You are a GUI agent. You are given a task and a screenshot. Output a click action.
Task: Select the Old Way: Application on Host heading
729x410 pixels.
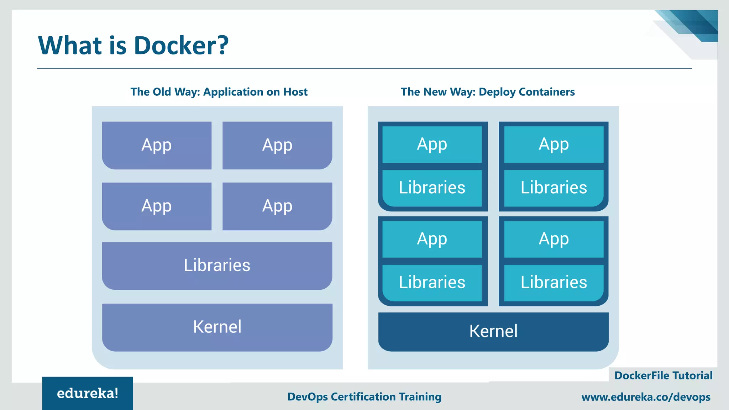point(219,92)
